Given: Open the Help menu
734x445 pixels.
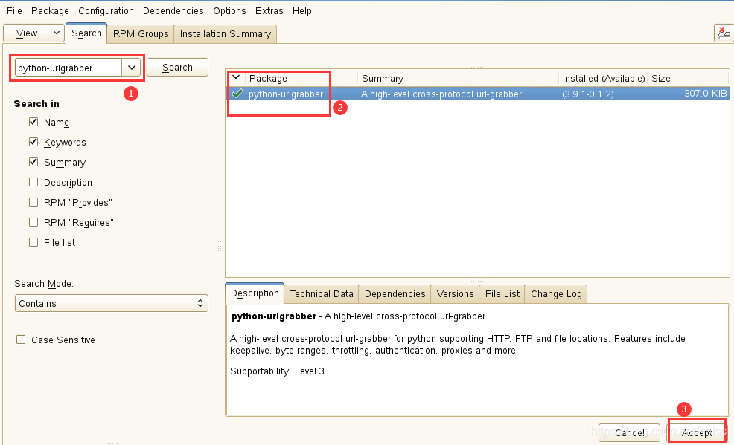Looking at the screenshot, I should coord(302,10).
